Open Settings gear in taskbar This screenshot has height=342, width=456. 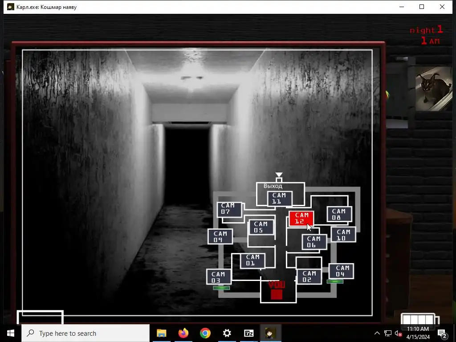pos(227,333)
